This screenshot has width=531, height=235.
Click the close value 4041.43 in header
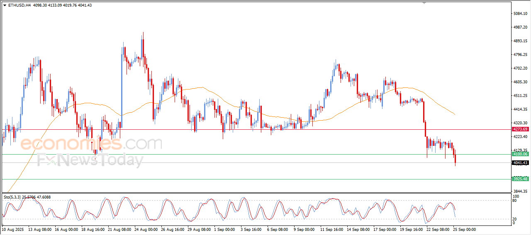85,5
